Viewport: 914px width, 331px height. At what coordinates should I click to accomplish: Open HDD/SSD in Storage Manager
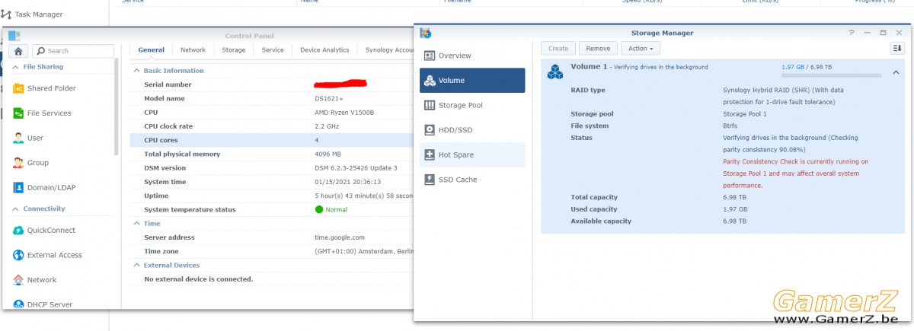[x=472, y=130]
